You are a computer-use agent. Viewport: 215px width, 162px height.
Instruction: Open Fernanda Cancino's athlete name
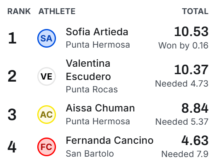[110, 140]
